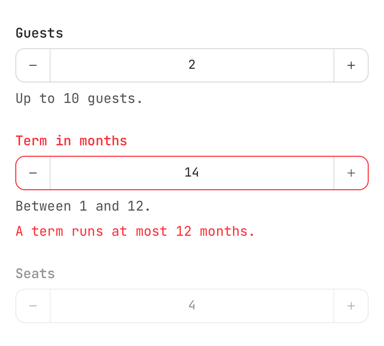Screen dimensions: 384x346
Task: Click the plus icon for Term in months
Action: tap(351, 173)
